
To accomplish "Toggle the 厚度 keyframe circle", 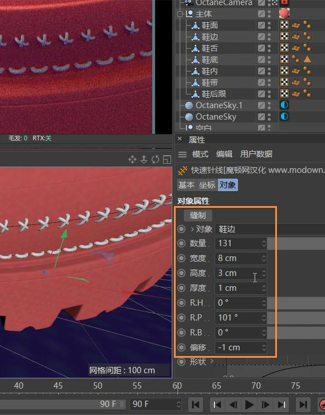I will pos(181,288).
